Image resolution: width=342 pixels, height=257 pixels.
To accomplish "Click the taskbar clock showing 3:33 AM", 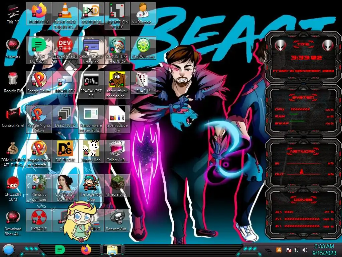I will point(324,250).
